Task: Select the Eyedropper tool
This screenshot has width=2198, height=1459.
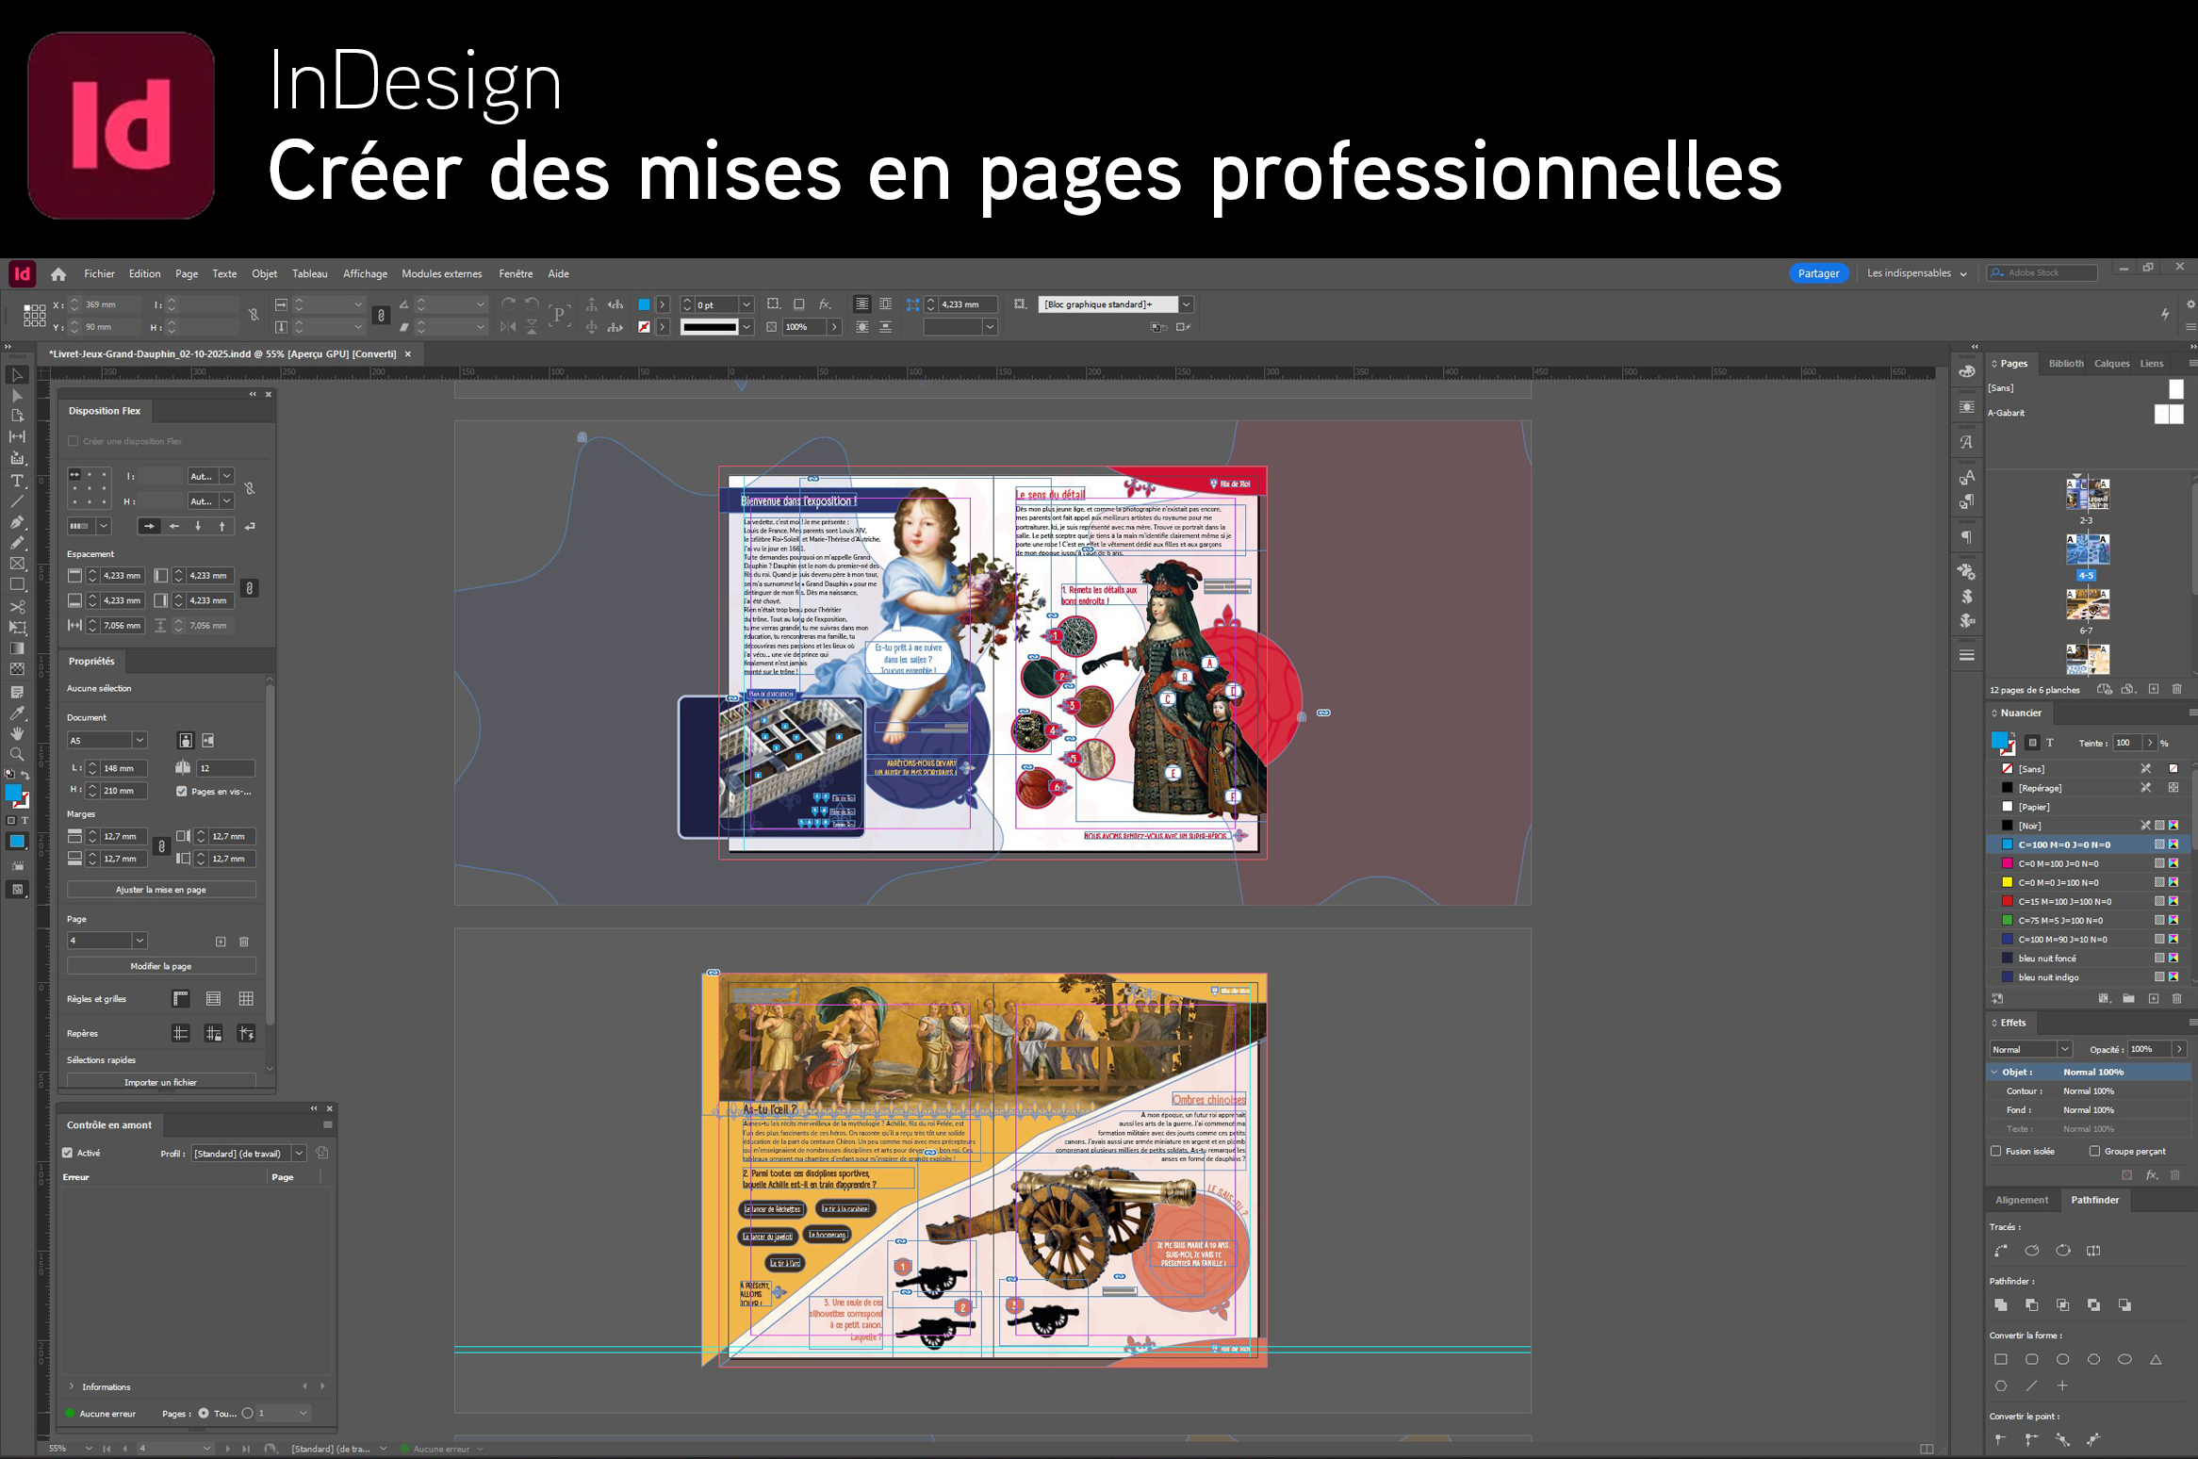Action: tap(17, 713)
